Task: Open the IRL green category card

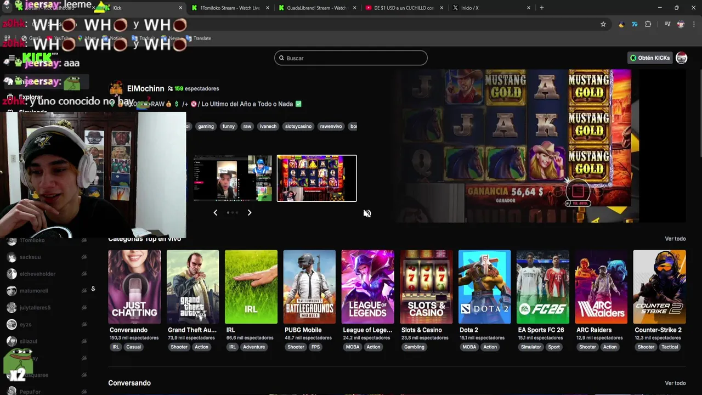Action: (251, 287)
